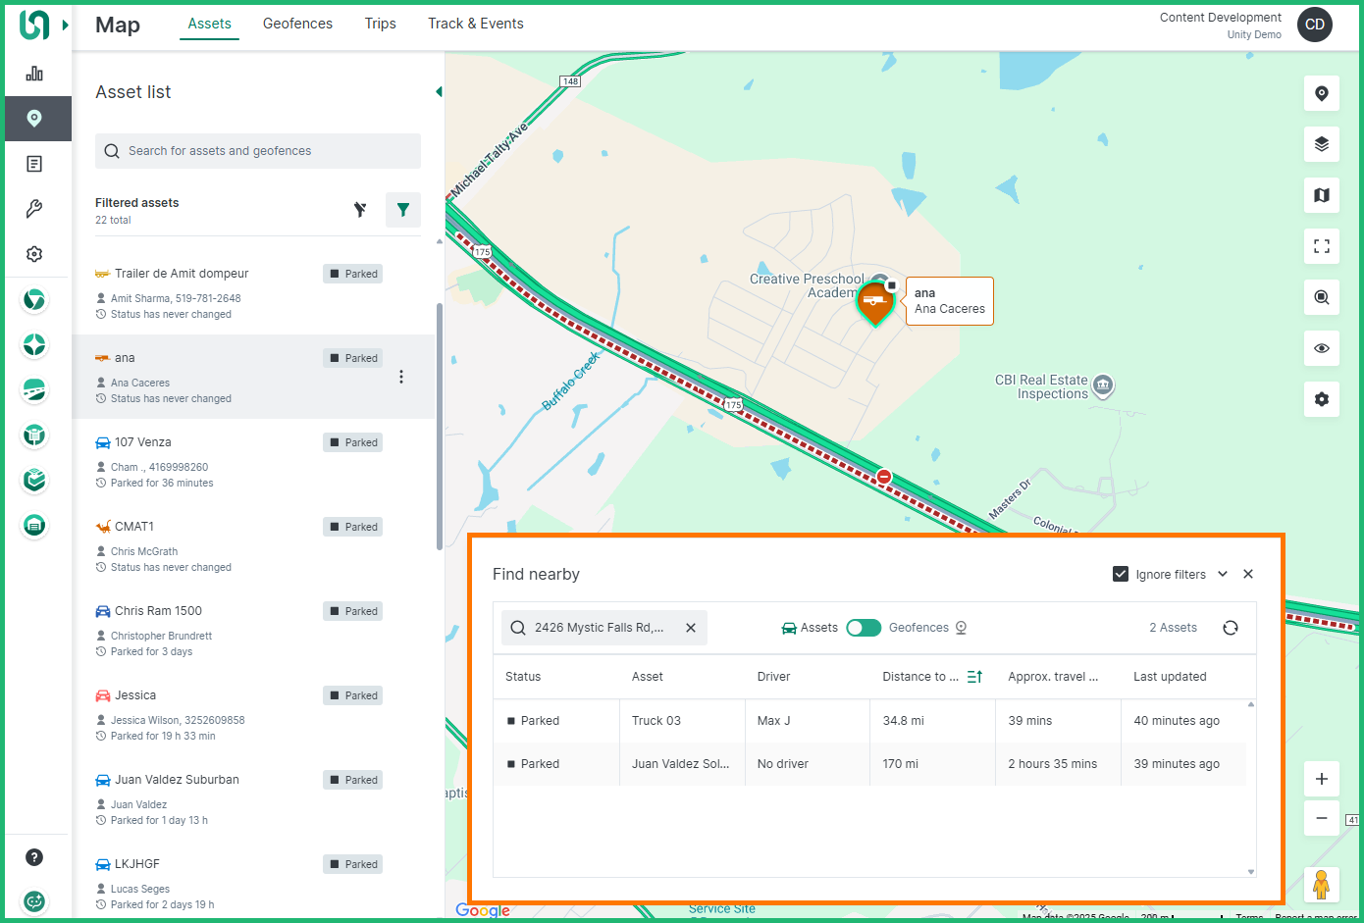Open the wrench maintenance sidebar icon
1364x923 pixels.
pyautogui.click(x=34, y=209)
